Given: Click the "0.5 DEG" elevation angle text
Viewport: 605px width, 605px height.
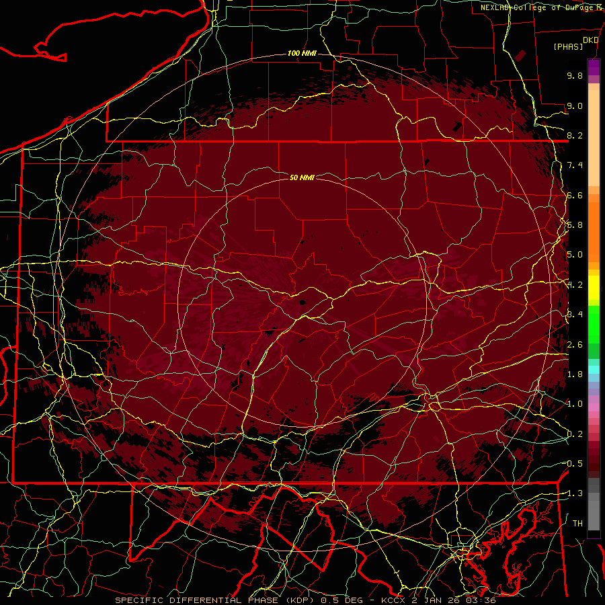Looking at the screenshot, I should coord(342,600).
